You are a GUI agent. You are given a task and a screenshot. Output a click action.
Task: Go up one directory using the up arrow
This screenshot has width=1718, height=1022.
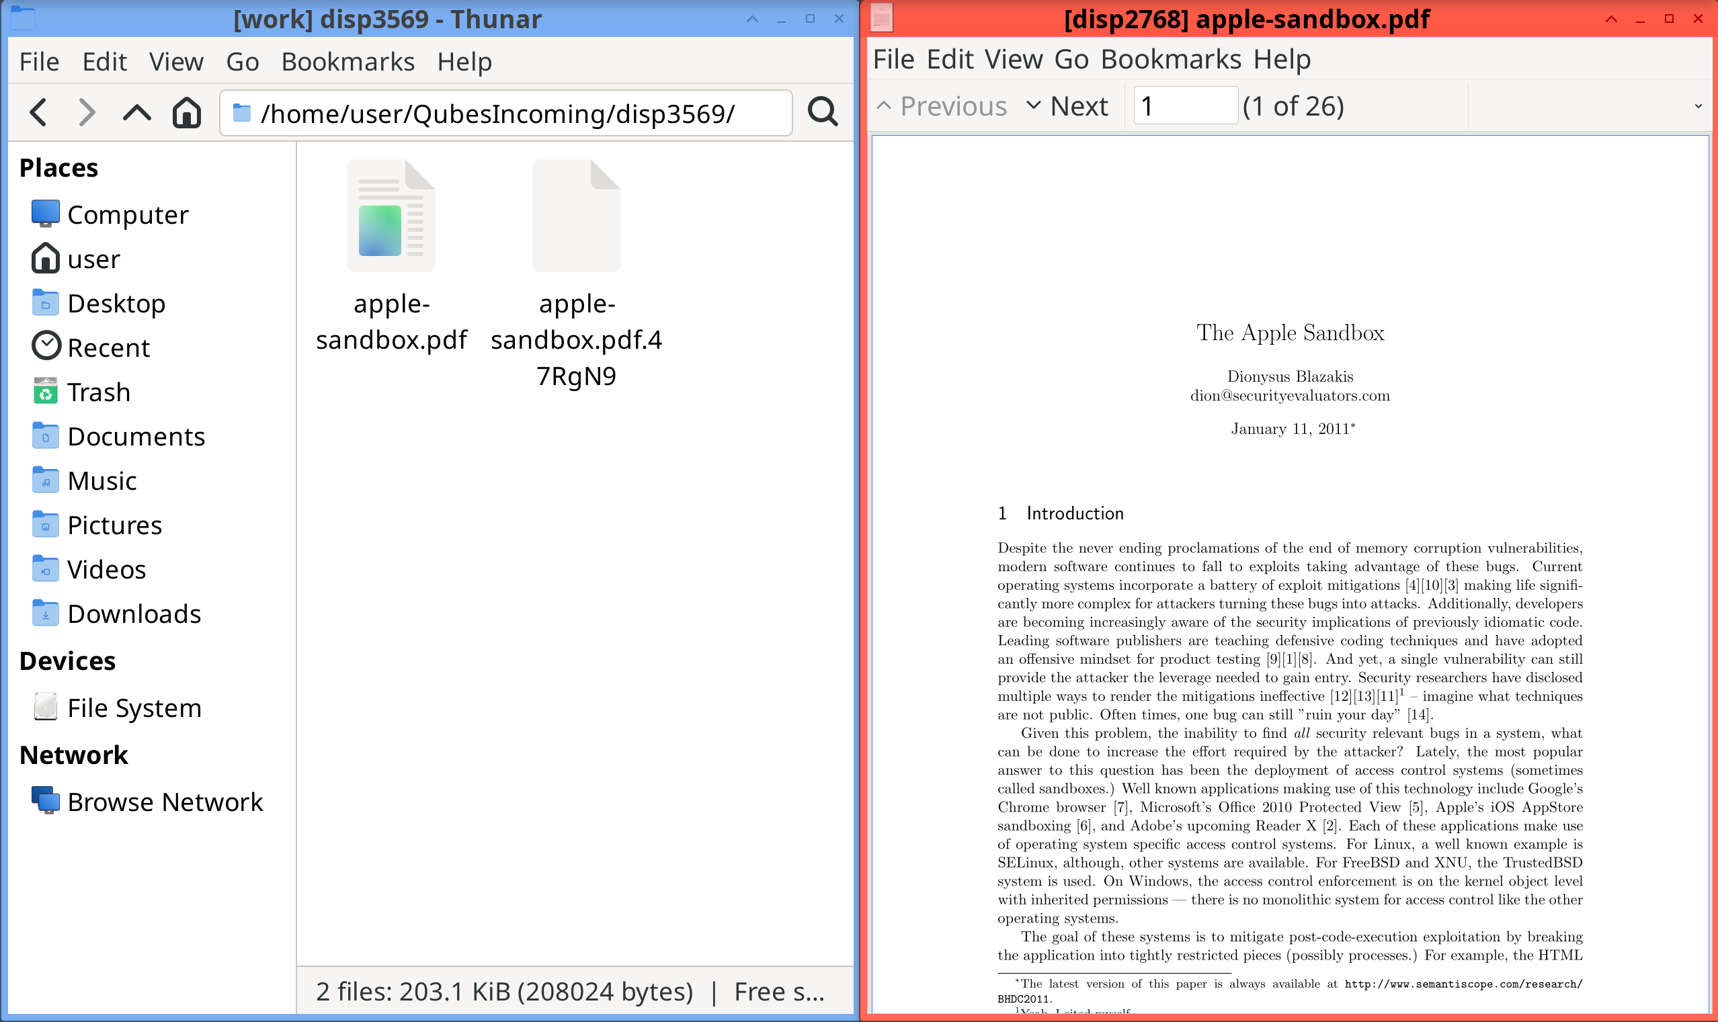pos(136,112)
